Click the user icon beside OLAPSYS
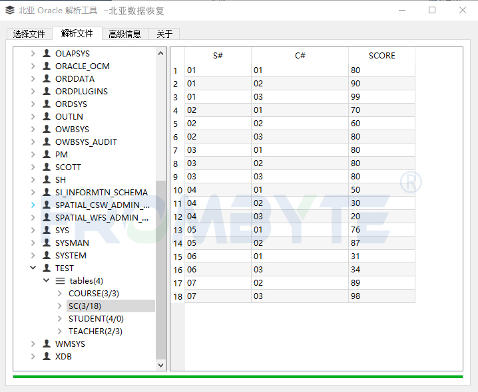The image size is (478, 392). pos(46,54)
